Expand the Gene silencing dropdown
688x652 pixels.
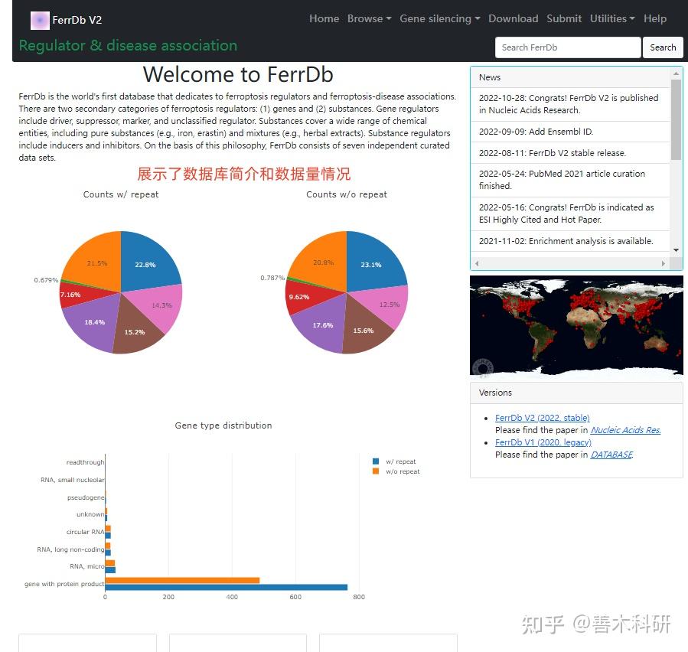point(439,18)
